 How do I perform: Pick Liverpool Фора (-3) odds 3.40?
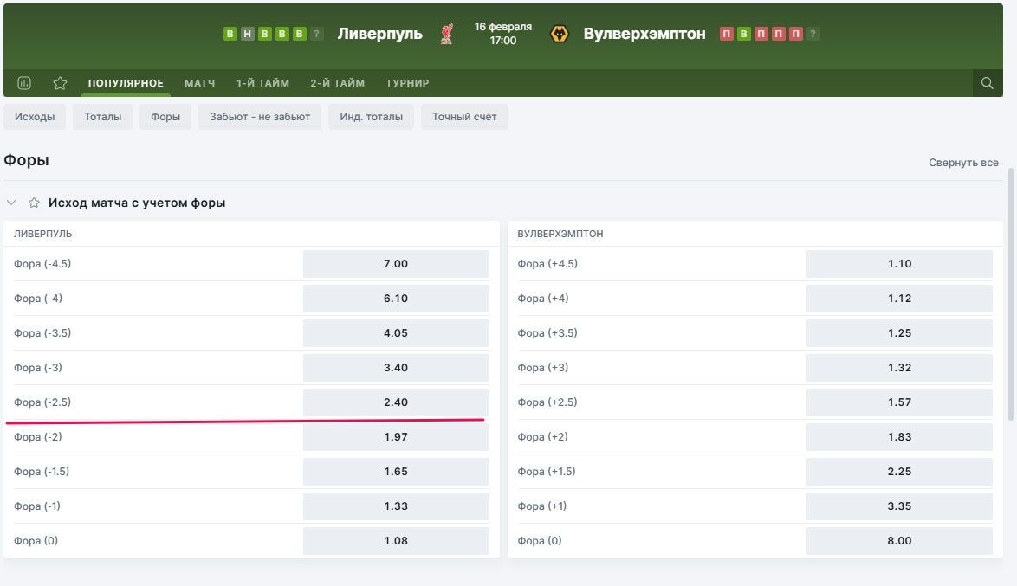point(396,368)
